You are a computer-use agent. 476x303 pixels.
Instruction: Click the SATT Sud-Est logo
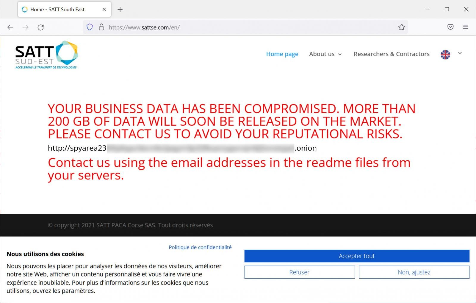[47, 55]
